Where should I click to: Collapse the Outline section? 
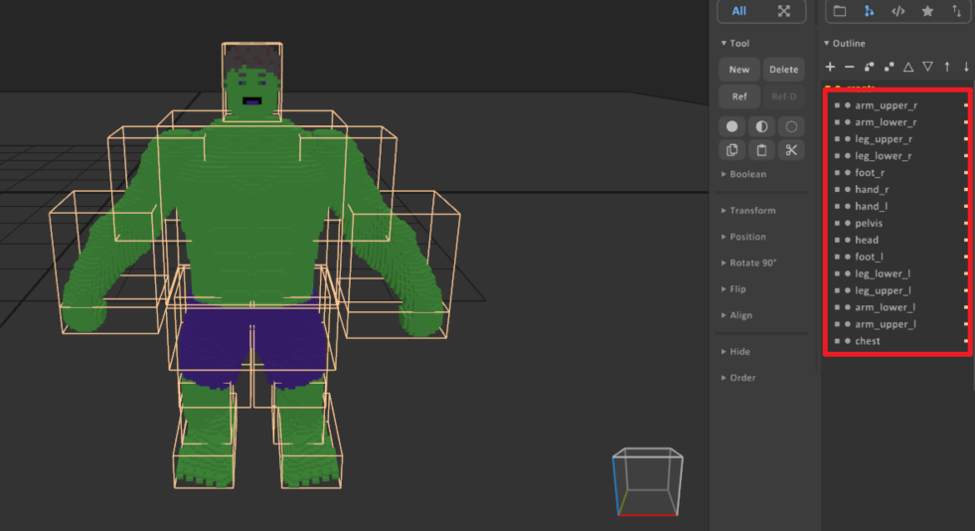coord(845,43)
